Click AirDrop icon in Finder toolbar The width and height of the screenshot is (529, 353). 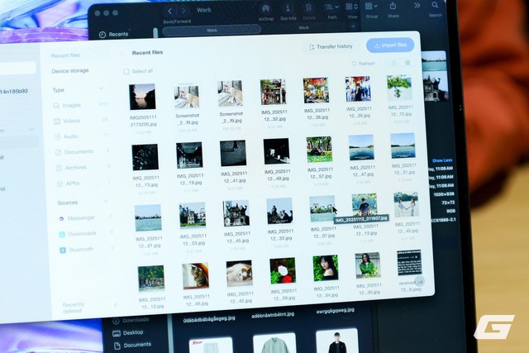[266, 9]
